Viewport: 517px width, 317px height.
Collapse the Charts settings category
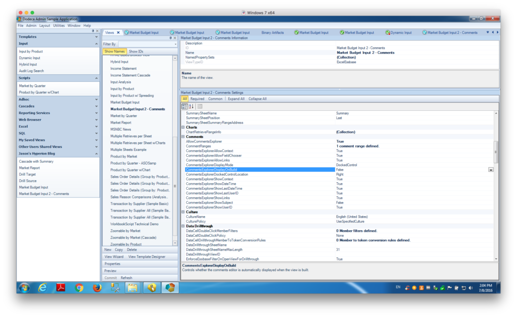click(x=182, y=127)
